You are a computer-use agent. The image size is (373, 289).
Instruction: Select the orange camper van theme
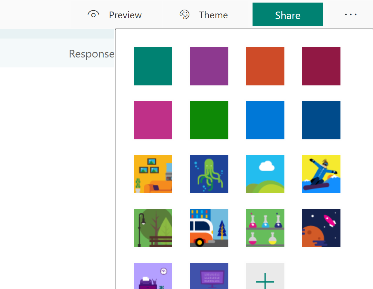(209, 228)
